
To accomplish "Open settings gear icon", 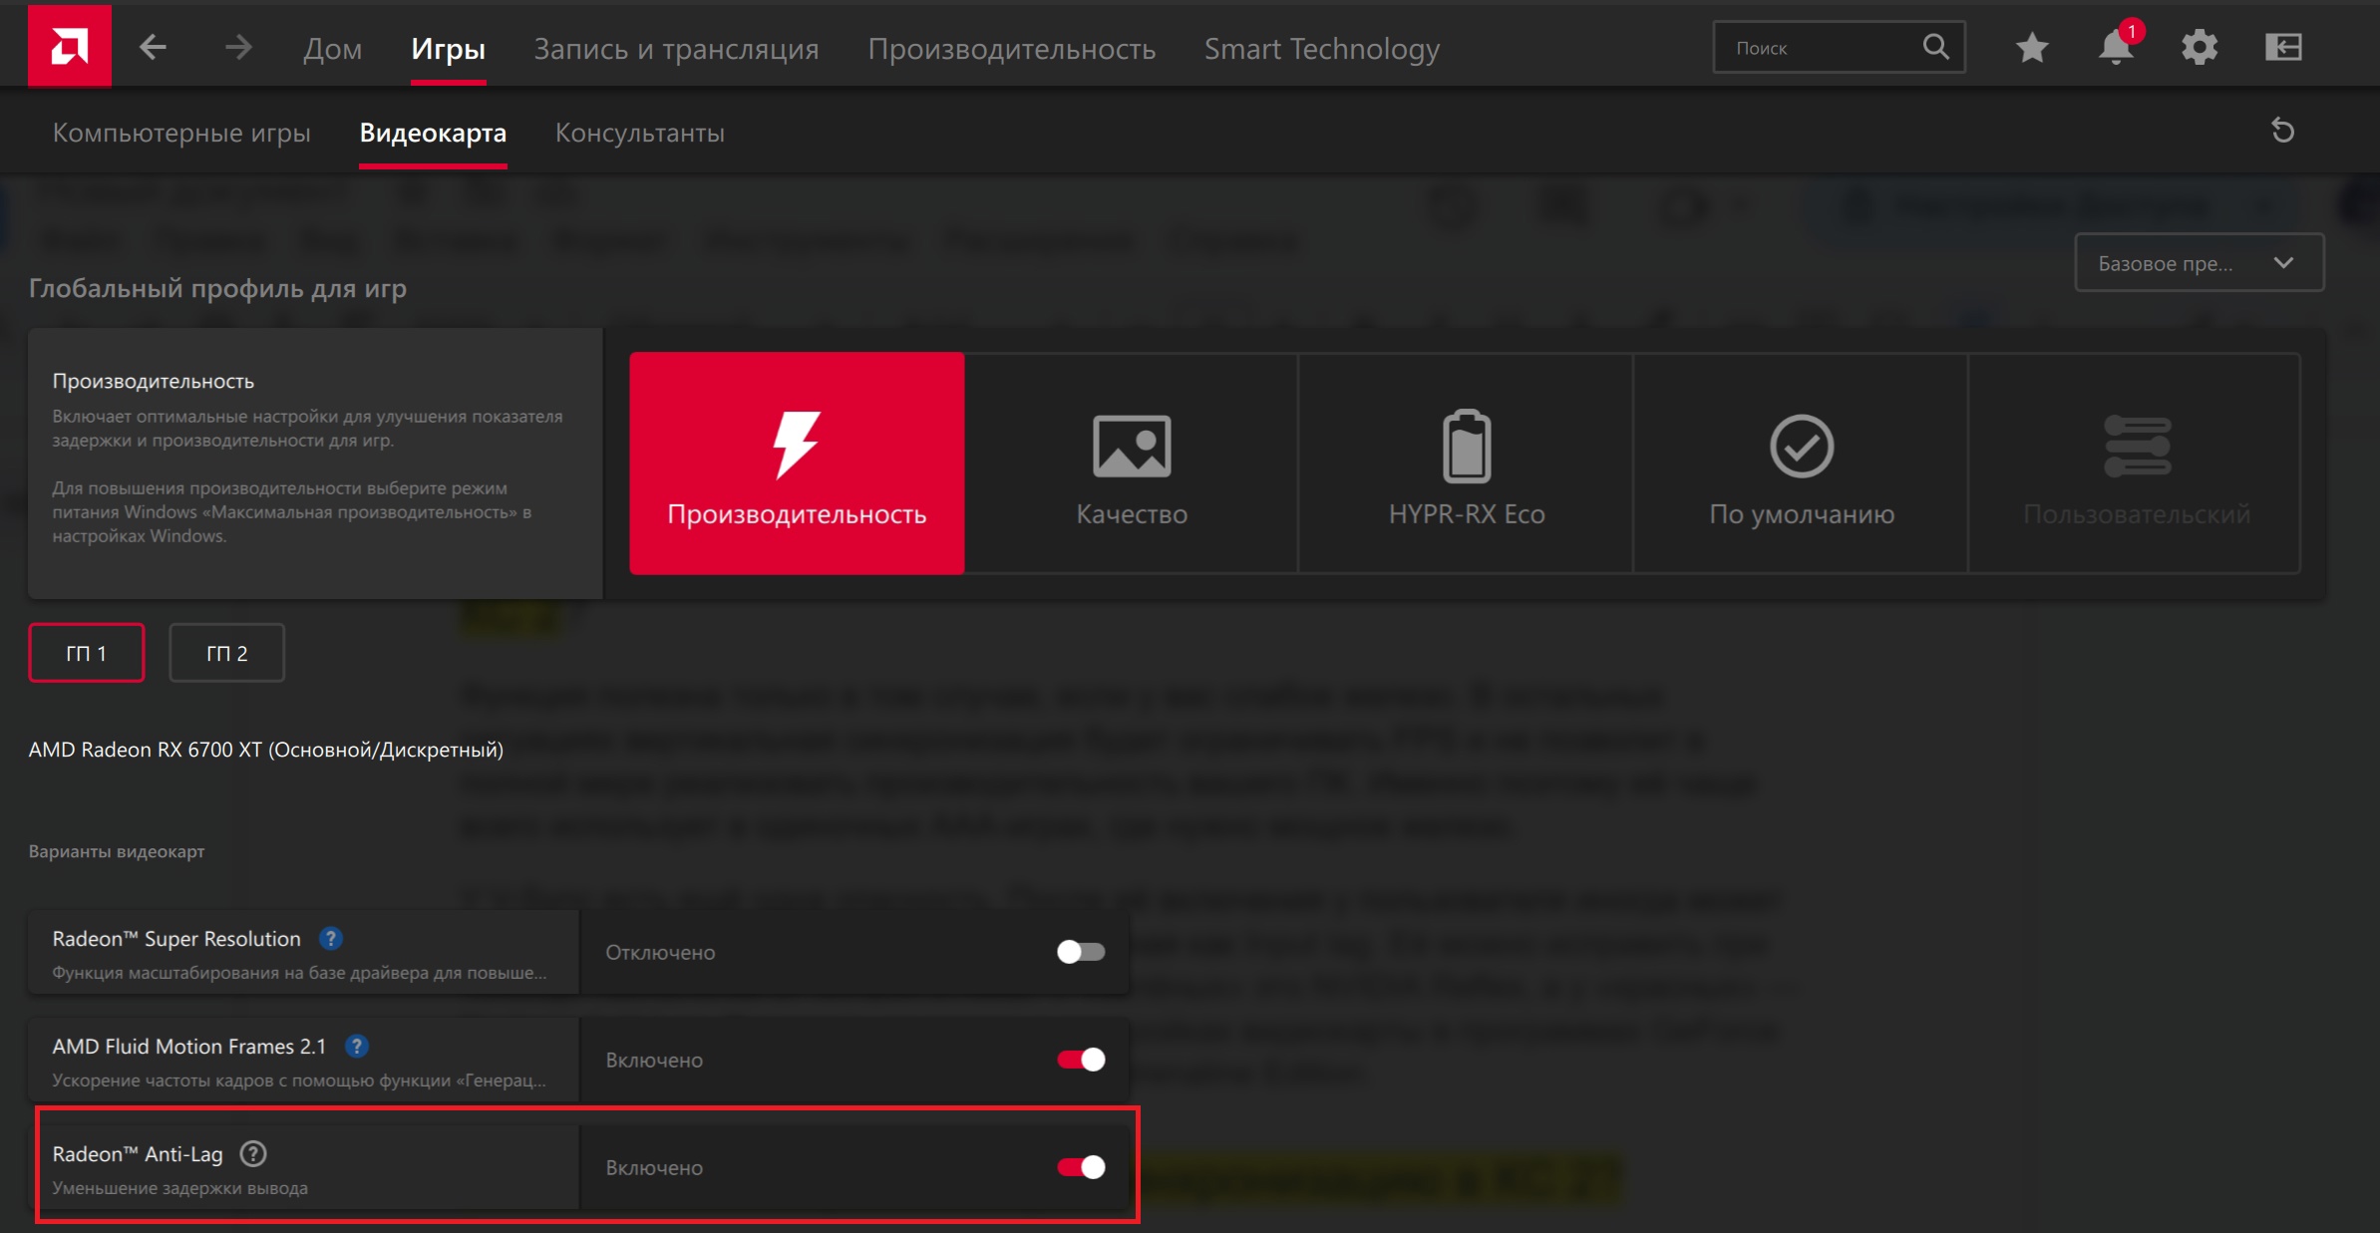I will pos(2200,47).
